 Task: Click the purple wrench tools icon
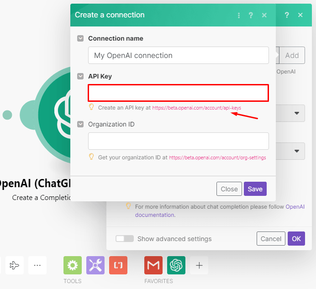95,265
